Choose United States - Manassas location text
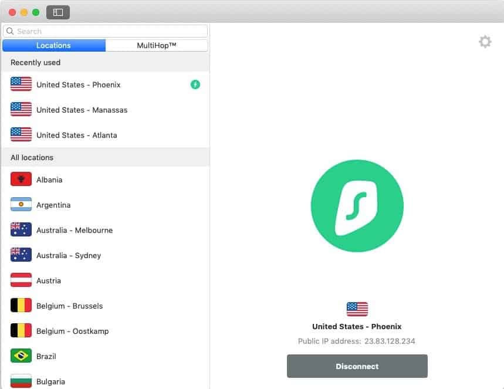 pyautogui.click(x=82, y=110)
